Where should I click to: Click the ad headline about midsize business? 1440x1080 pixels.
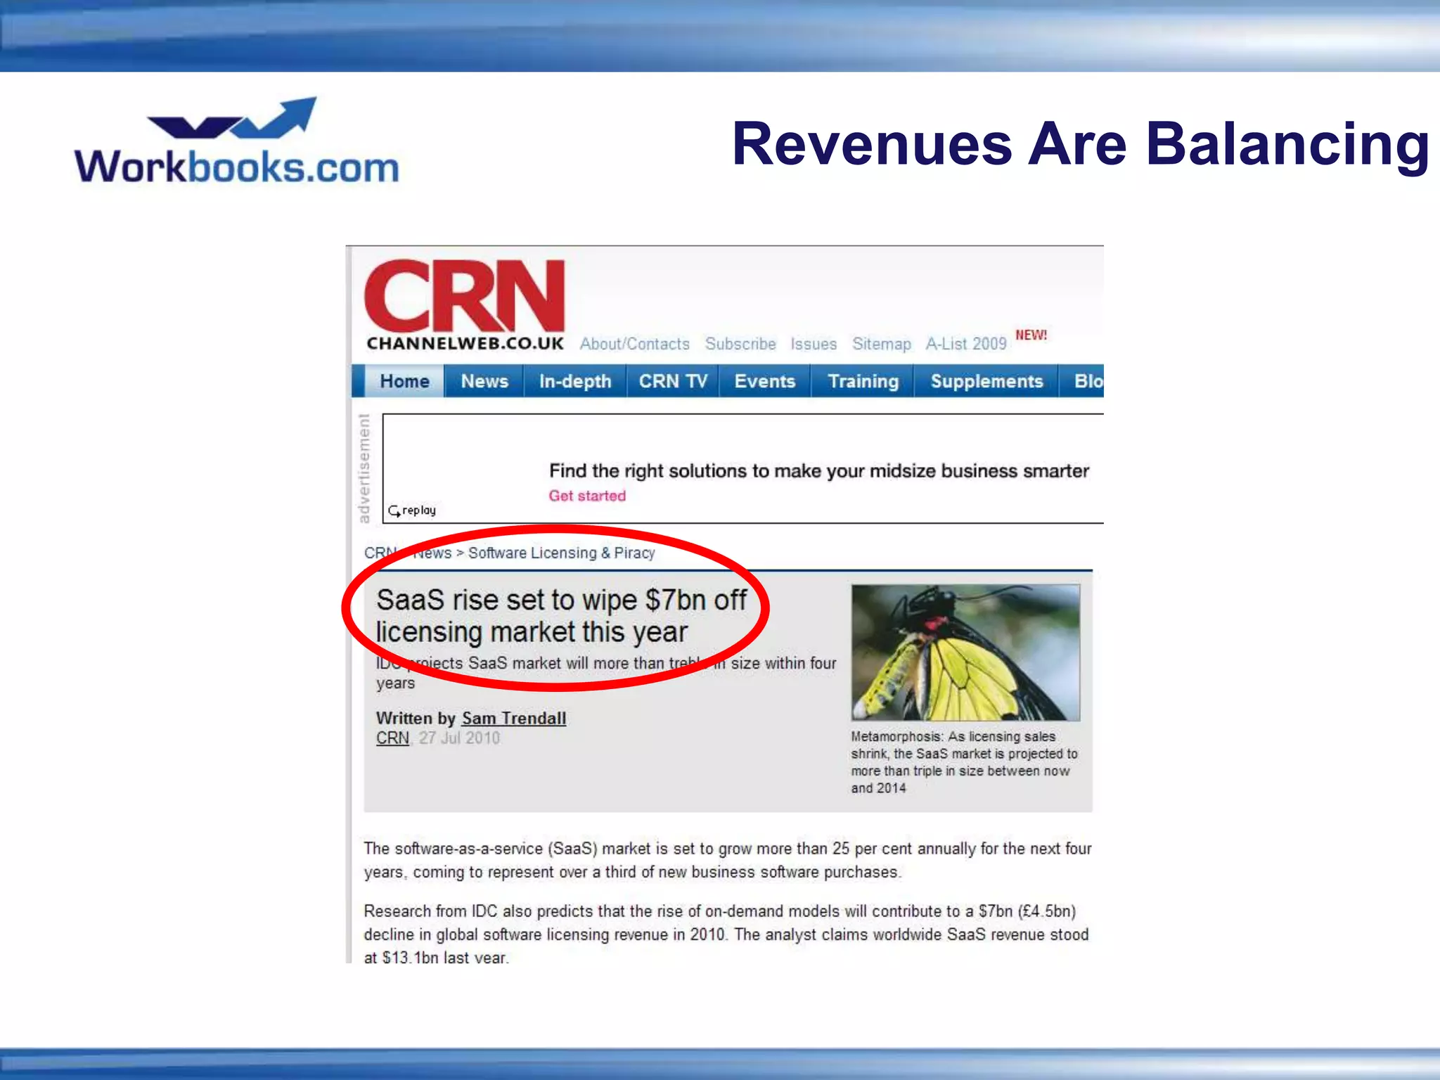819,470
